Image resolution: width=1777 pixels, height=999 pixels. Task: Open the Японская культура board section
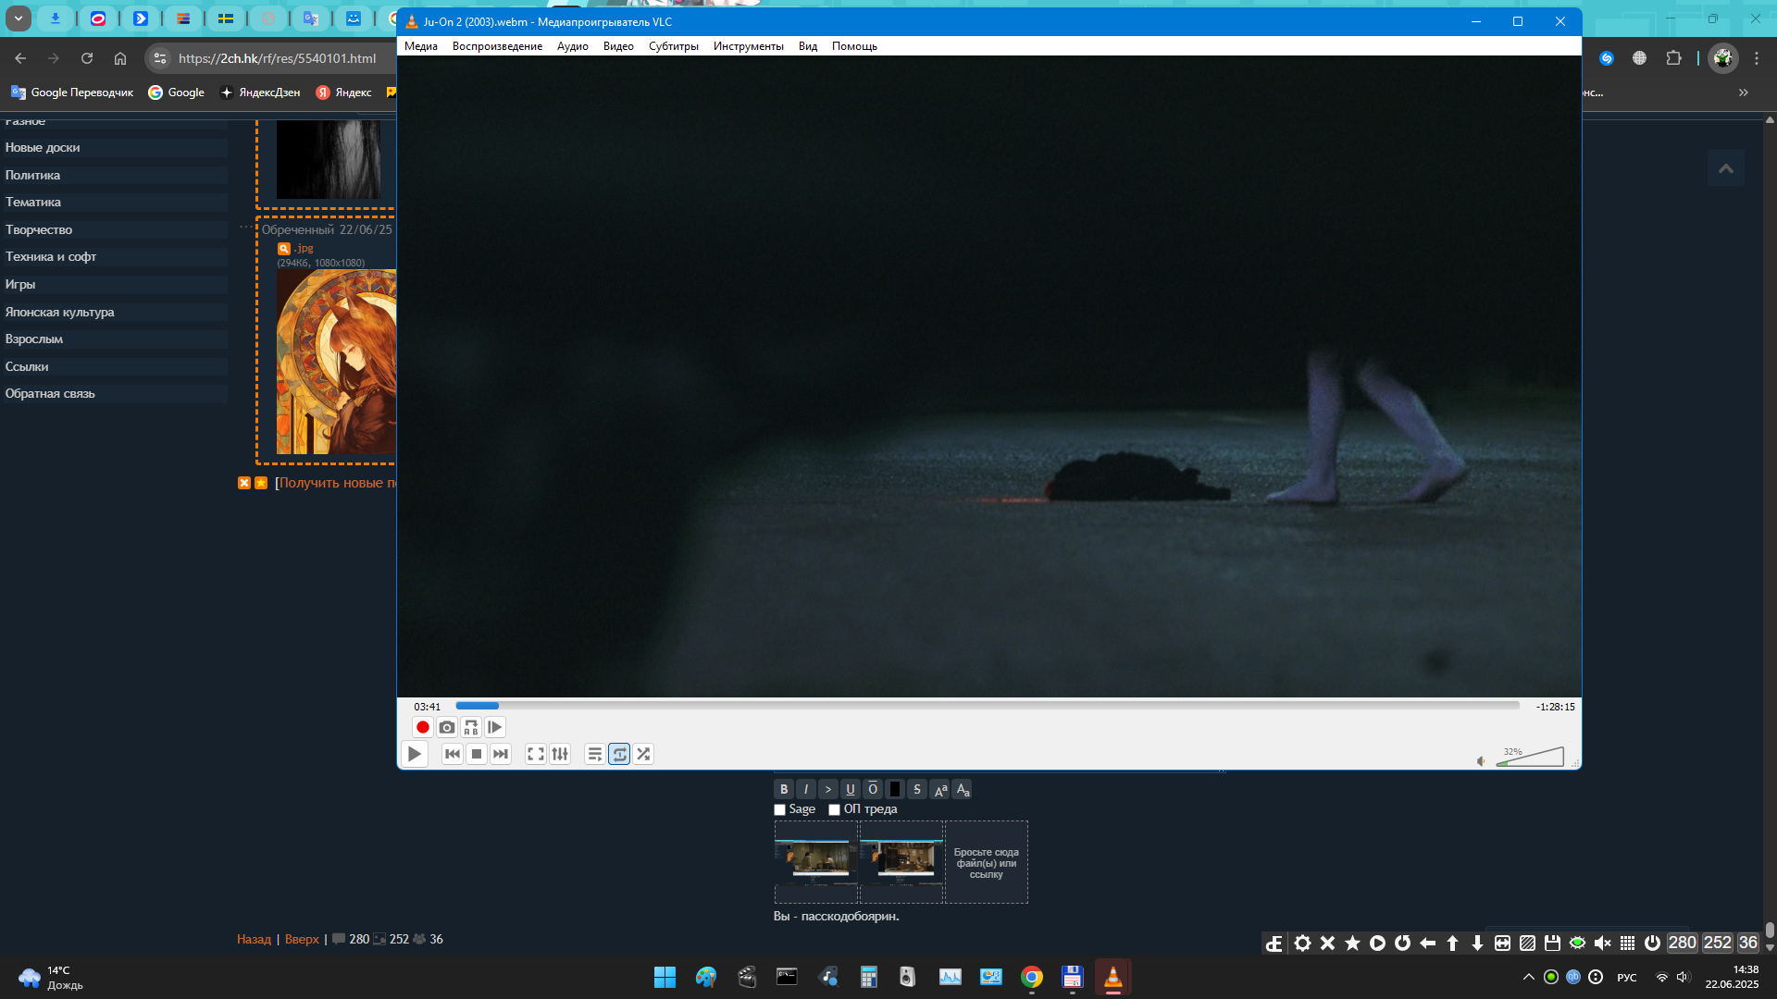pos(60,312)
